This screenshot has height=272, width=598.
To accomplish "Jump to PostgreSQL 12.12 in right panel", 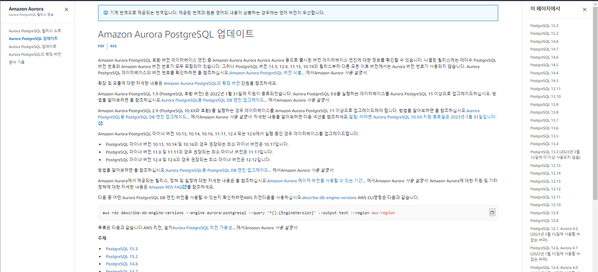I will pyautogui.click(x=545, y=189).
